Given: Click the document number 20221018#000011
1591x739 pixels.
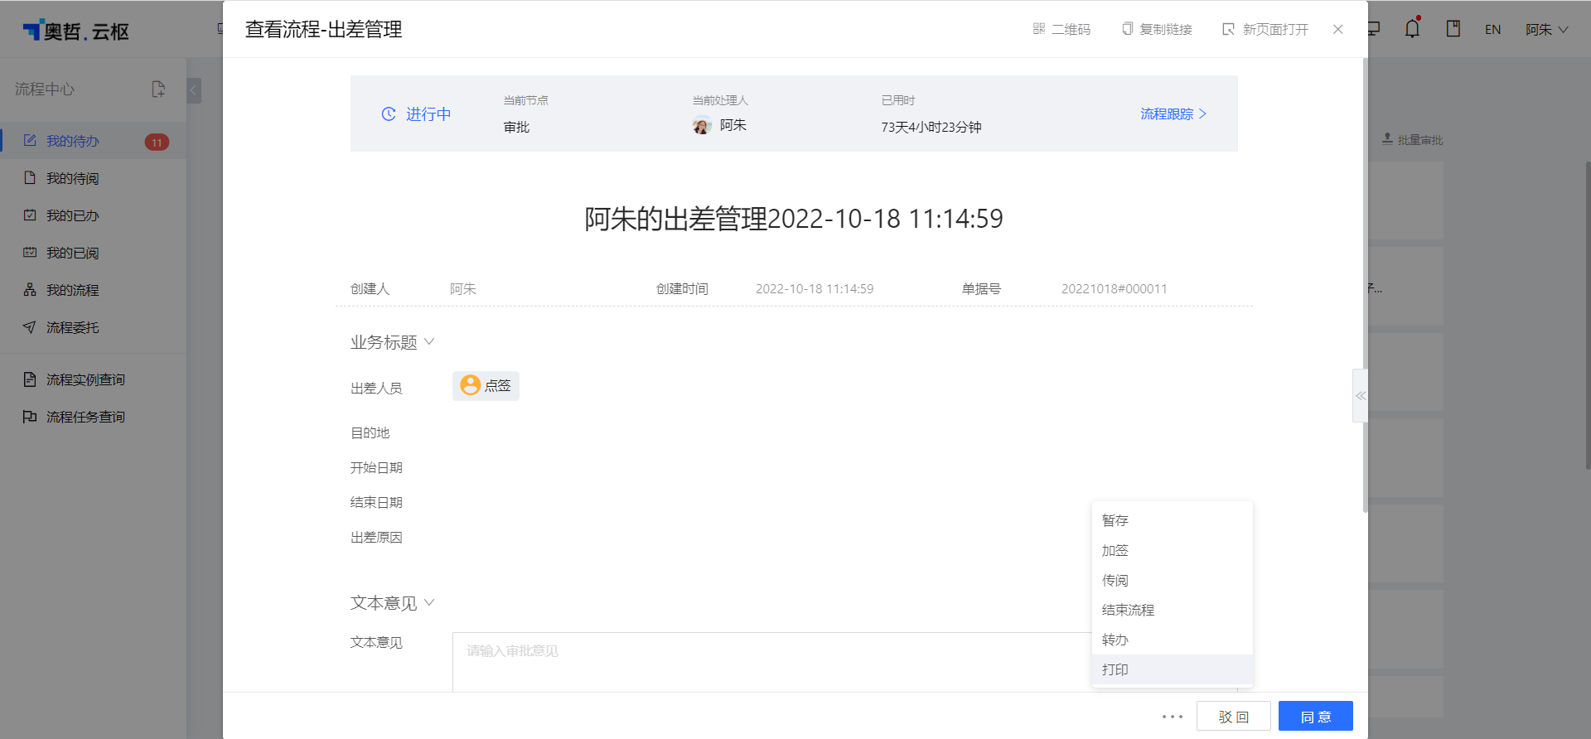Looking at the screenshot, I should [1115, 289].
